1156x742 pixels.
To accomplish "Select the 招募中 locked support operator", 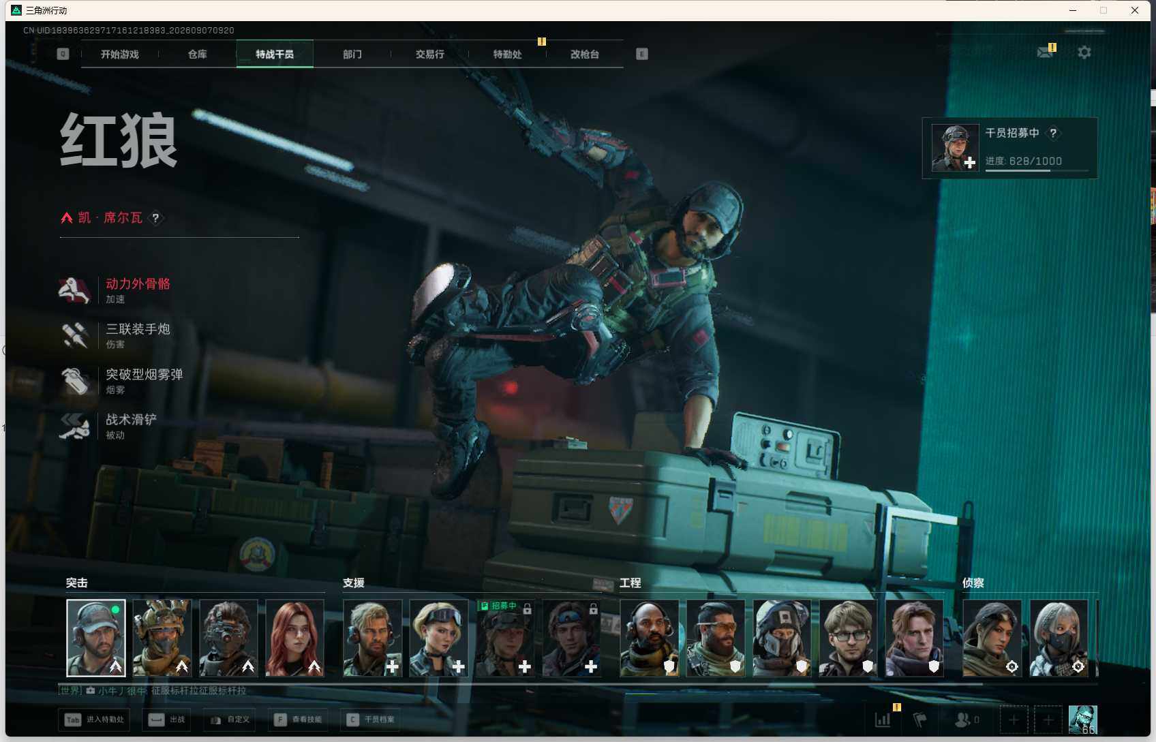I will (505, 638).
